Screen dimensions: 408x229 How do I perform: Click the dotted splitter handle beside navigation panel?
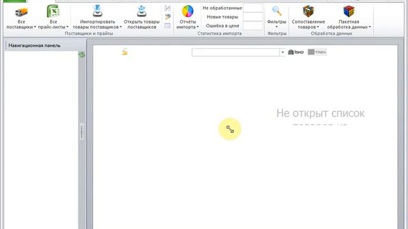[x=82, y=132]
